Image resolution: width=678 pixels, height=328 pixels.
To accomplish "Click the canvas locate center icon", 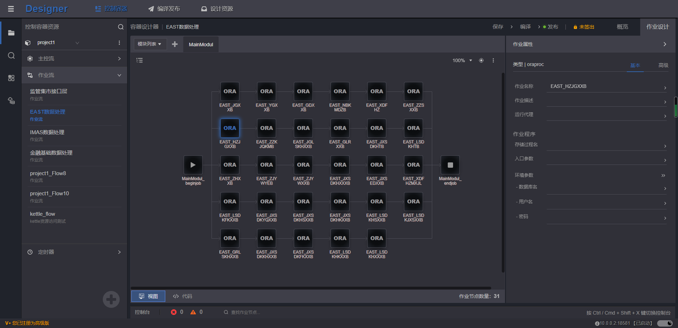I will 481,60.
